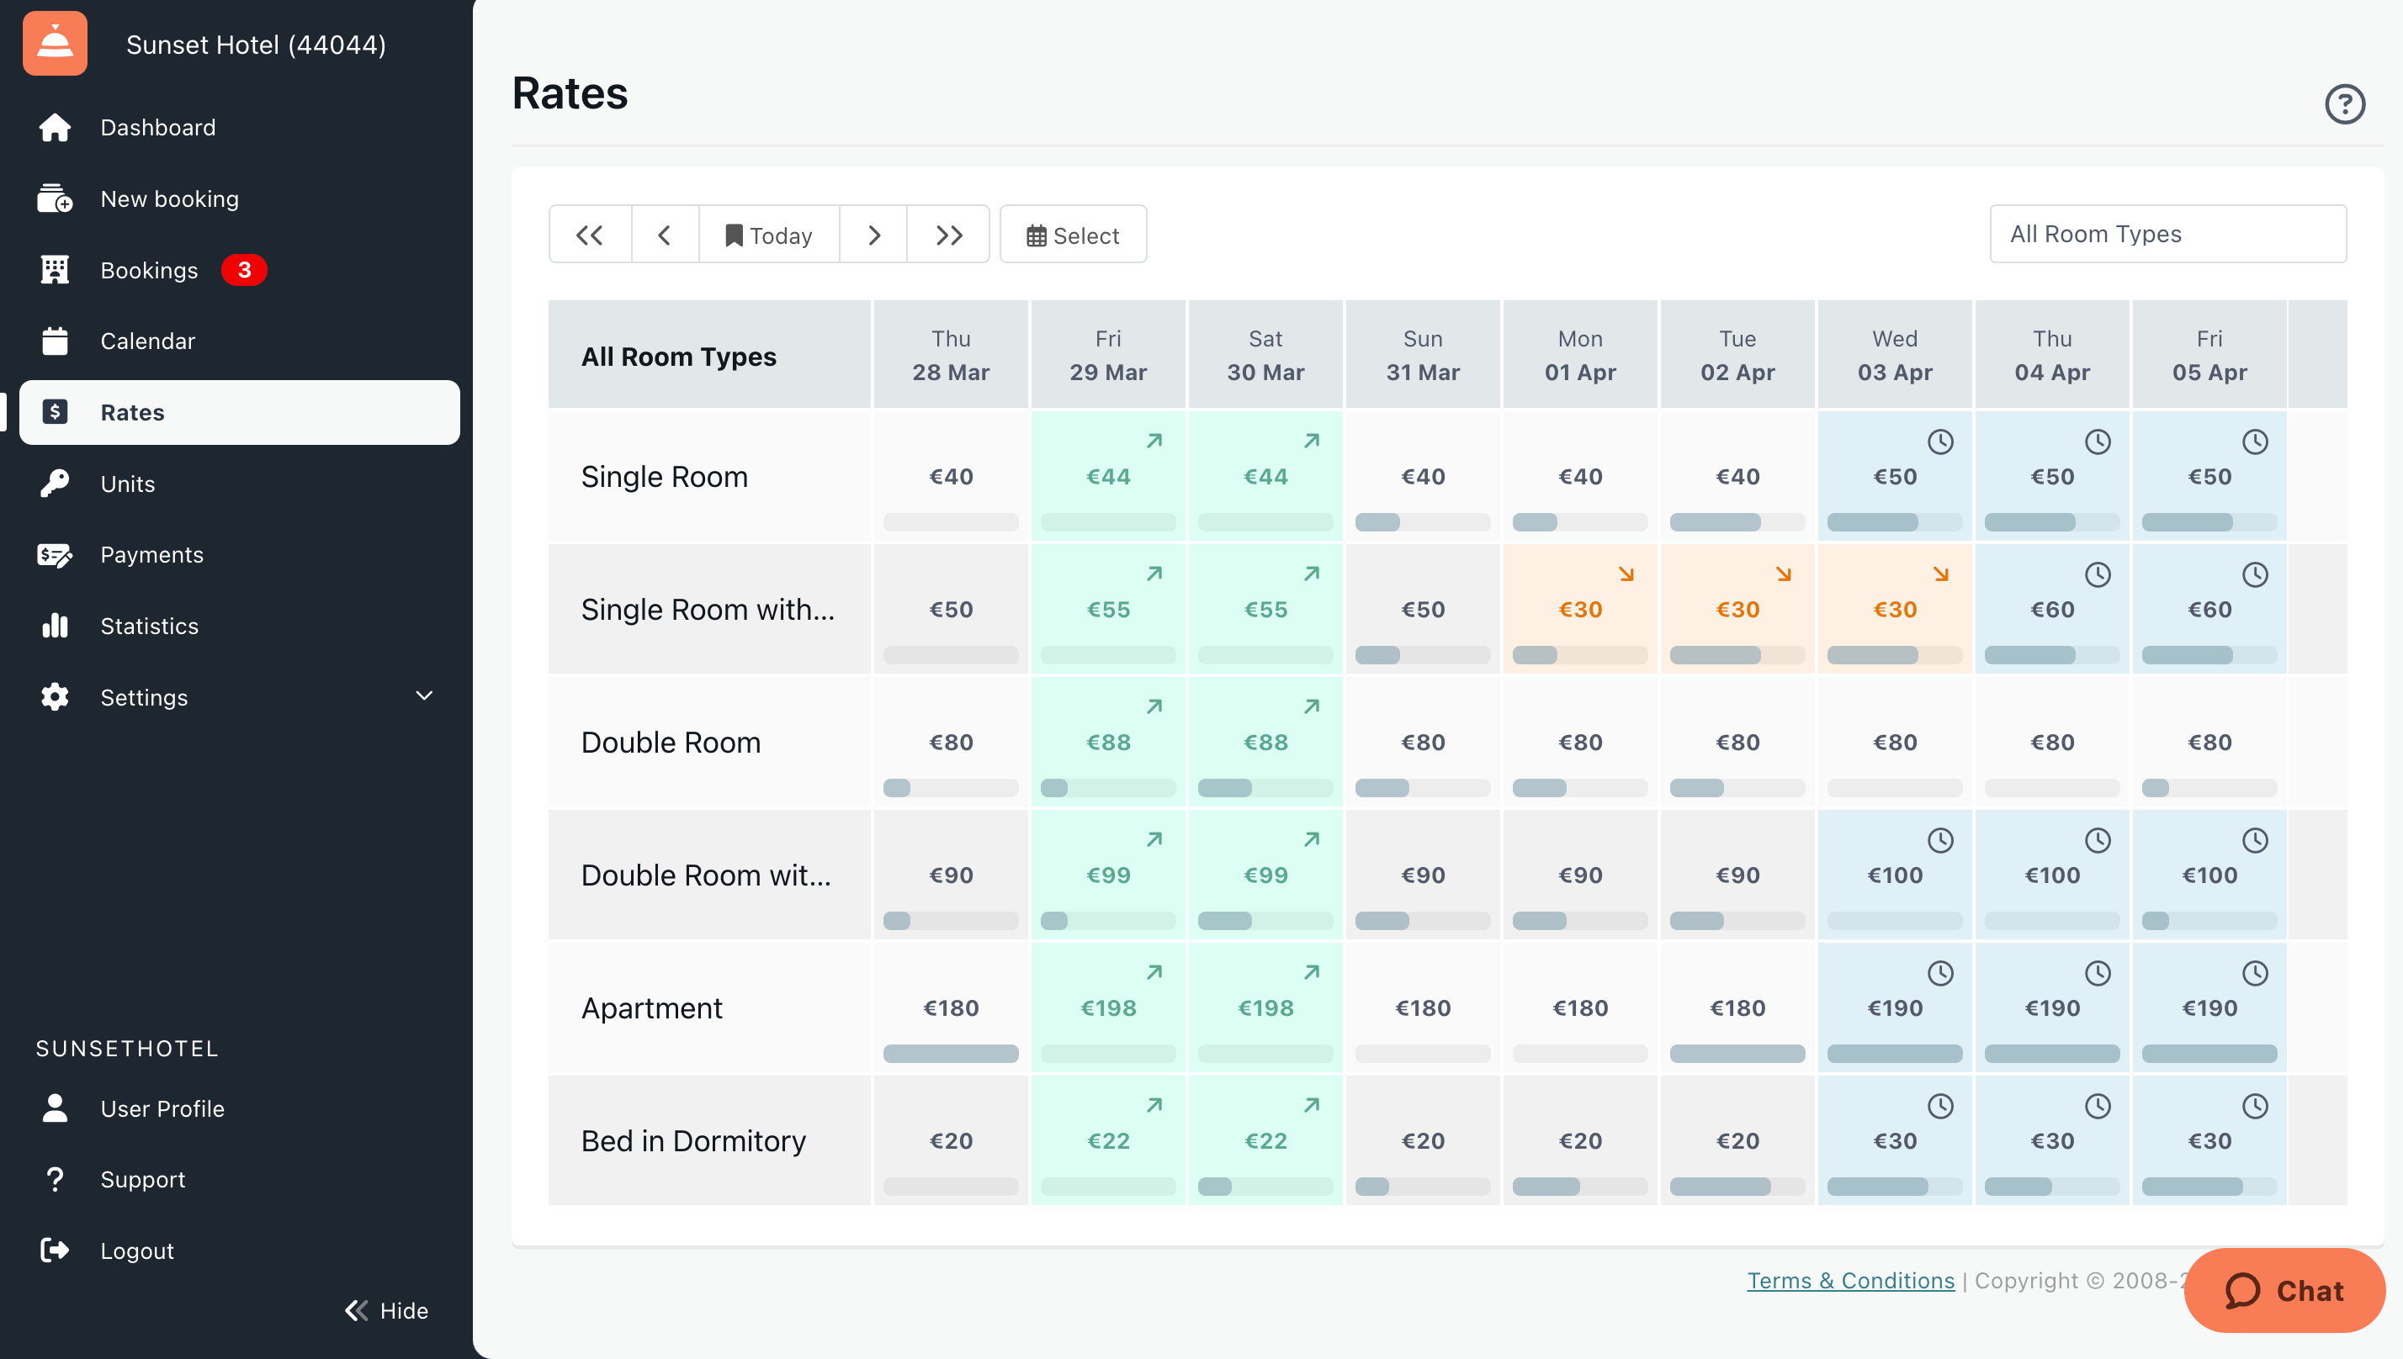This screenshot has width=2403, height=1359.
Task: Click the availability bar under Apartment 28 Mar
Action: point(951,1054)
